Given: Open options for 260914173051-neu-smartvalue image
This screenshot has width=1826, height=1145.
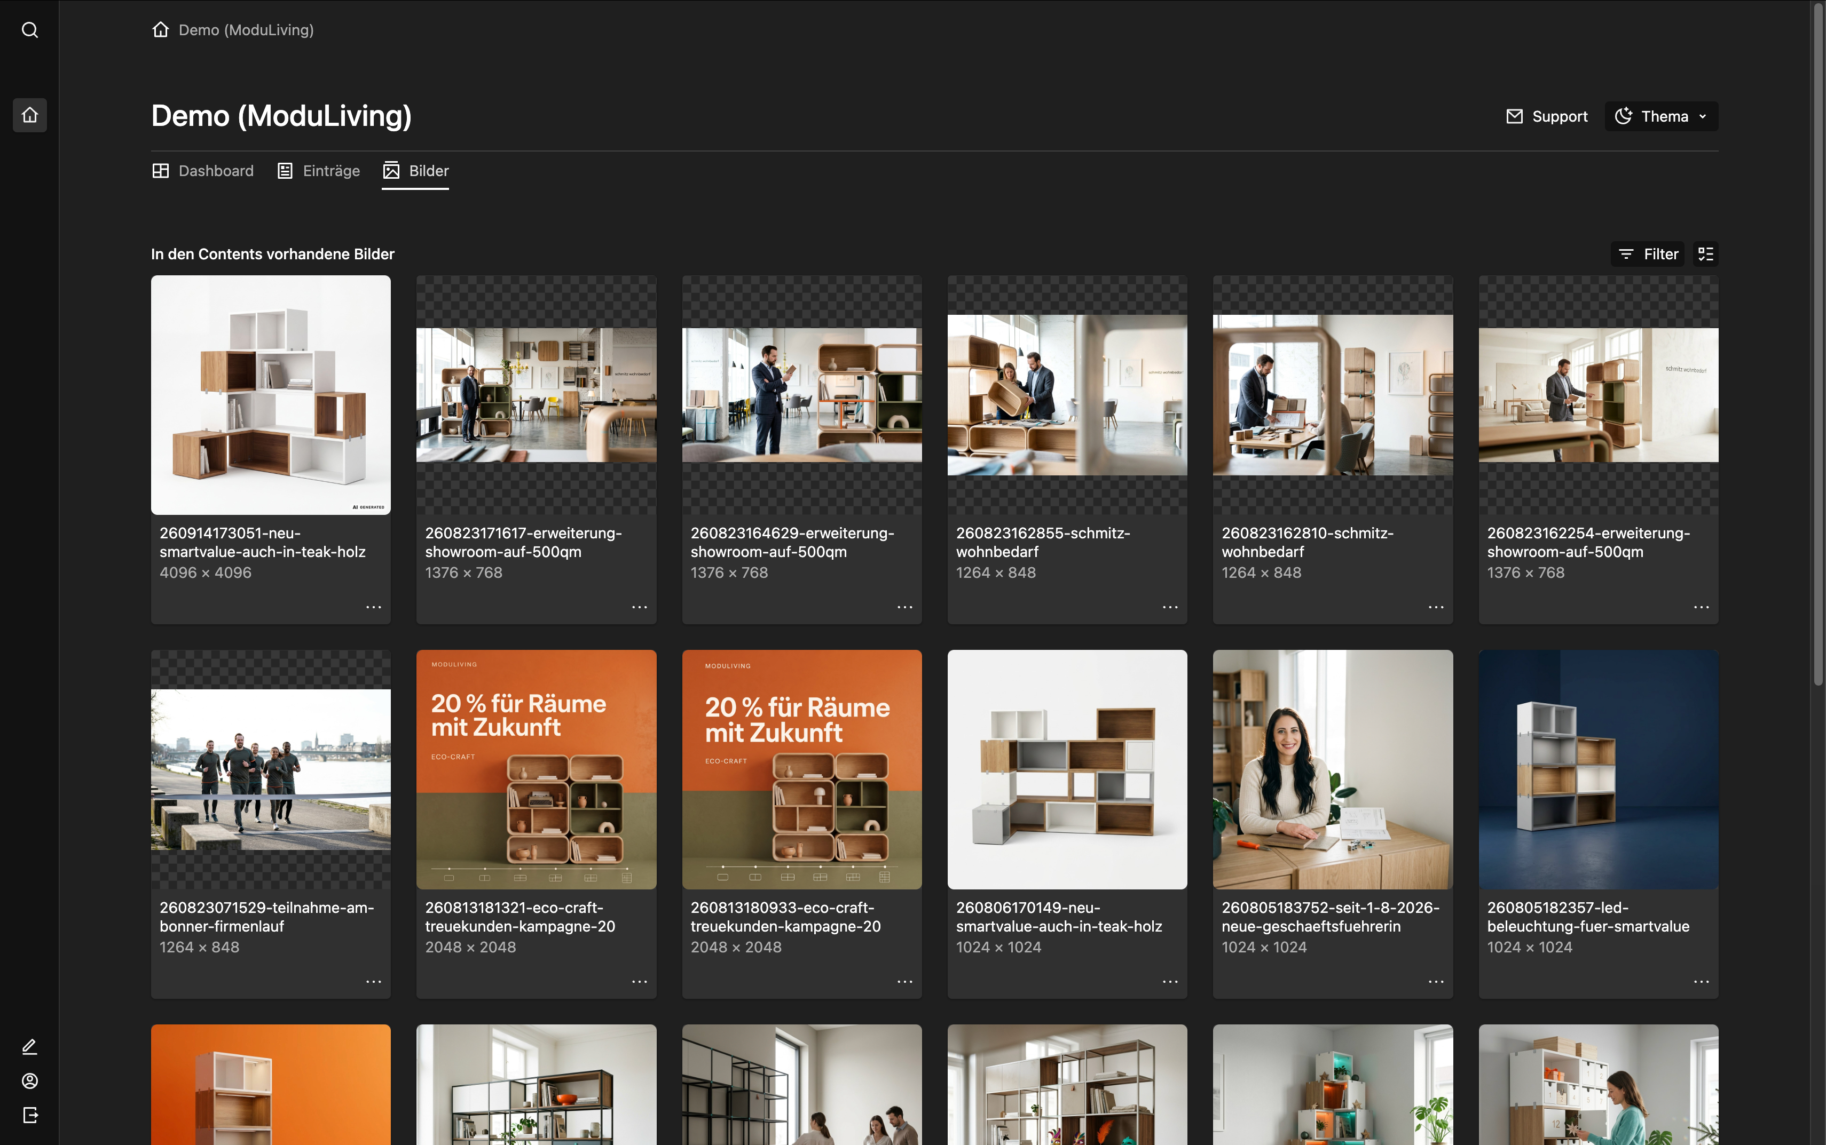Looking at the screenshot, I should point(374,607).
